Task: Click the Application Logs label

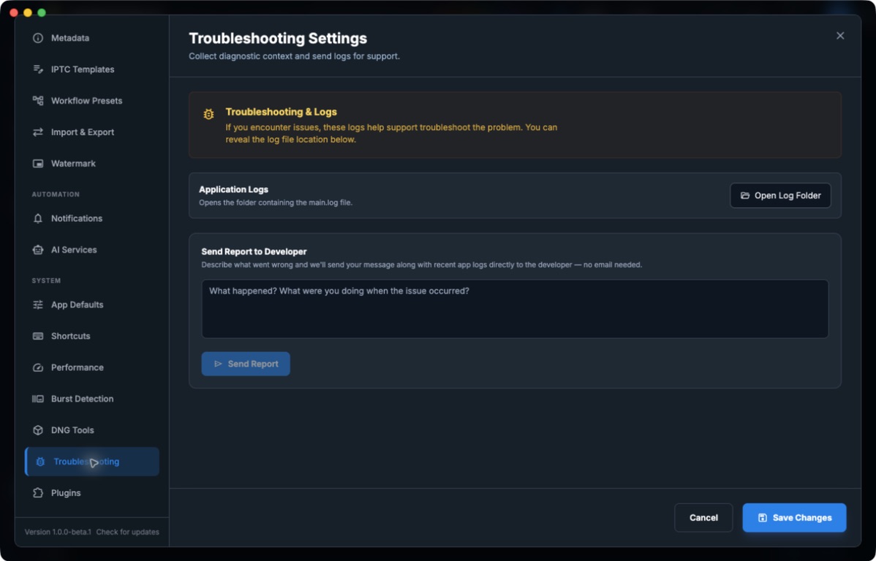Action: 233,189
